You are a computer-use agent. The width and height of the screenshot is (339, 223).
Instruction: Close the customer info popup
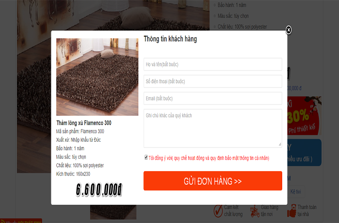point(289,30)
